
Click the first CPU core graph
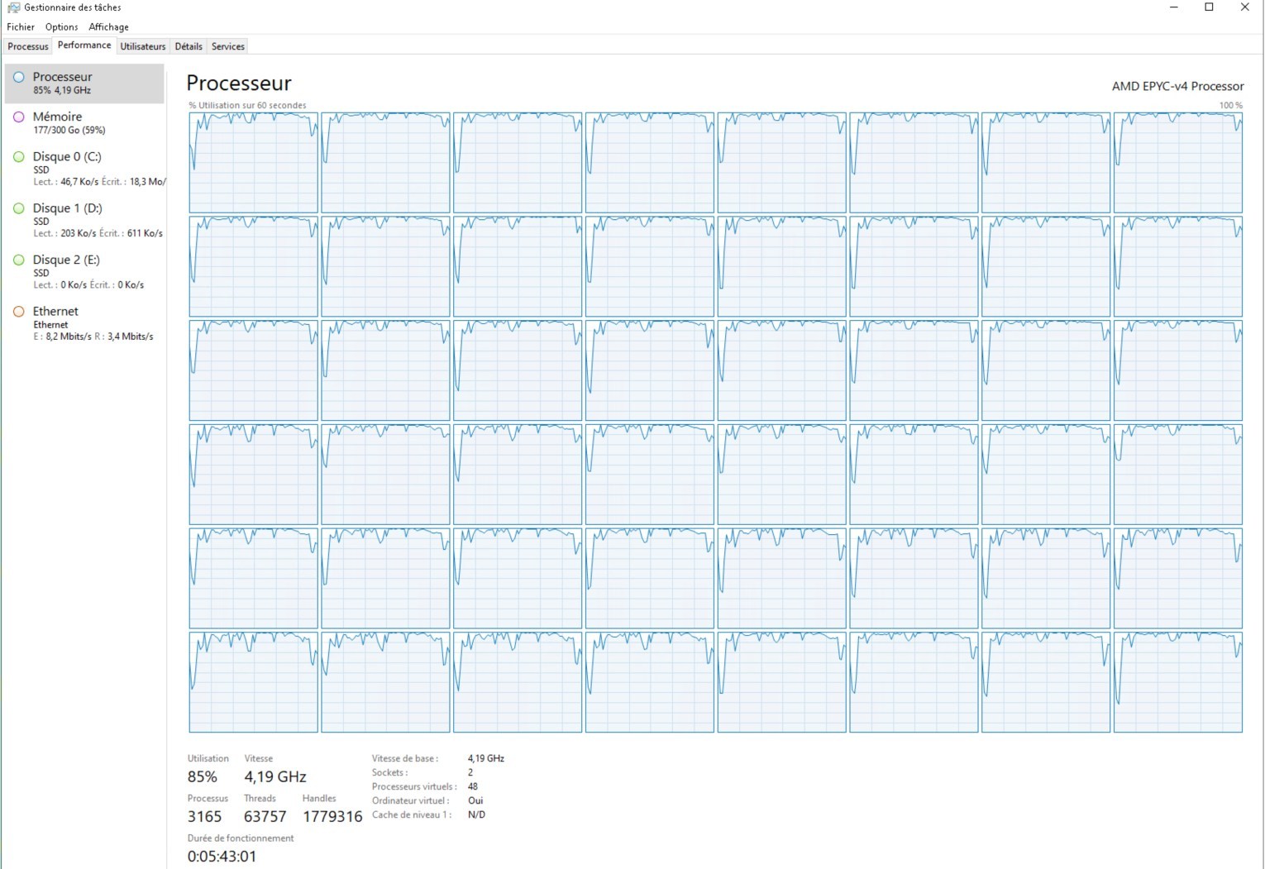(x=253, y=163)
